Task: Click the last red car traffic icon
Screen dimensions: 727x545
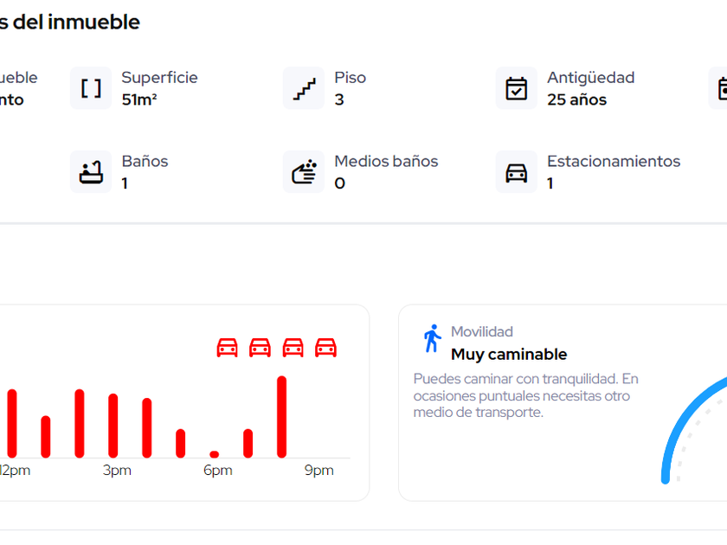Action: (325, 348)
